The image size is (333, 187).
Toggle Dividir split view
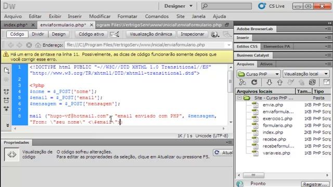38,34
